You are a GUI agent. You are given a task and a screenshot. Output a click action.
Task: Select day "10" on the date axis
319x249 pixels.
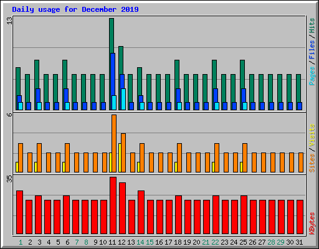click(103, 242)
